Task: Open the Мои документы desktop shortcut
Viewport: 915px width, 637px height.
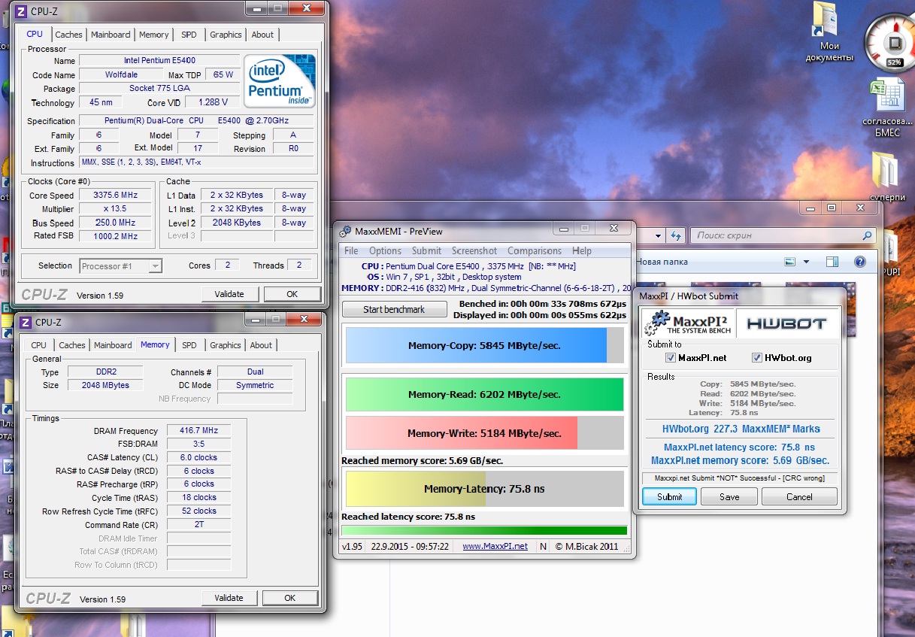Action: 829,33
